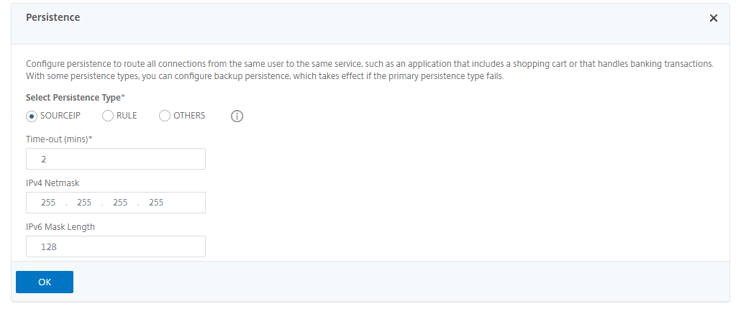Image resolution: width=741 pixels, height=309 pixels.
Task: Click the first octet of IPv4 Netmask
Action: 48,203
